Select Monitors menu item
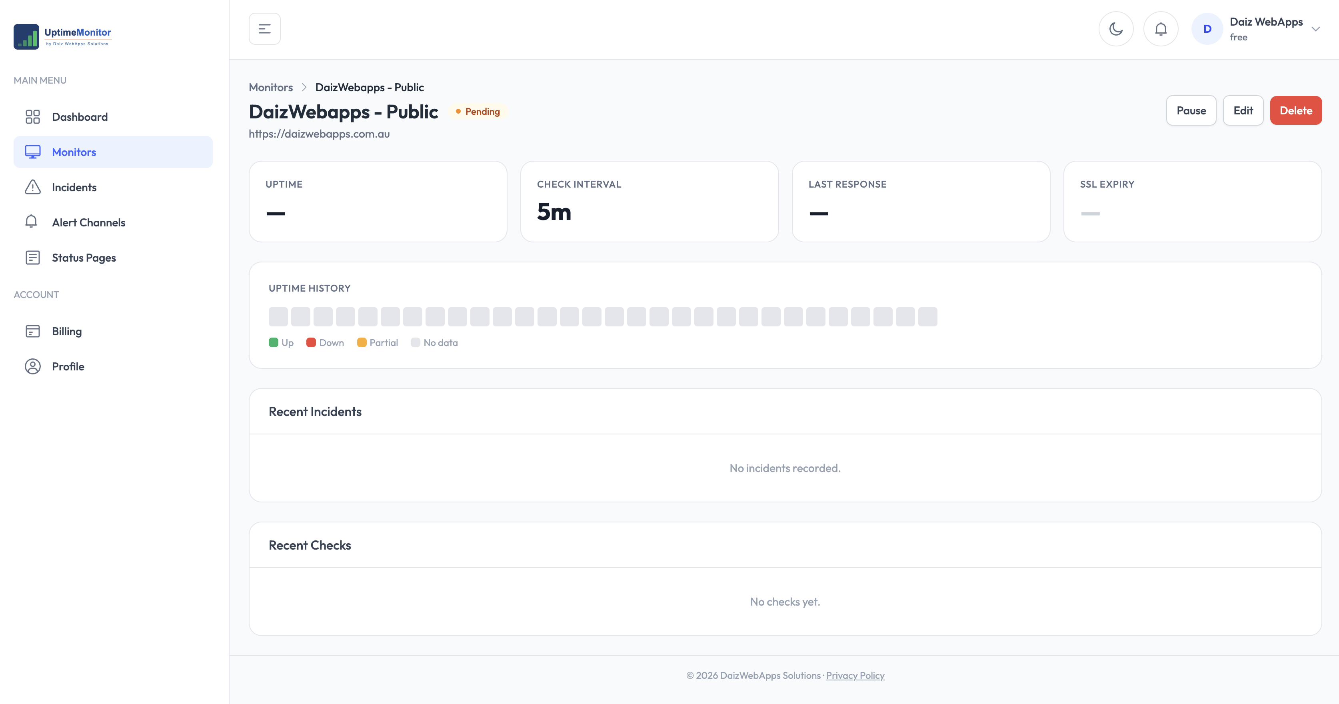1339x704 pixels. pos(113,152)
